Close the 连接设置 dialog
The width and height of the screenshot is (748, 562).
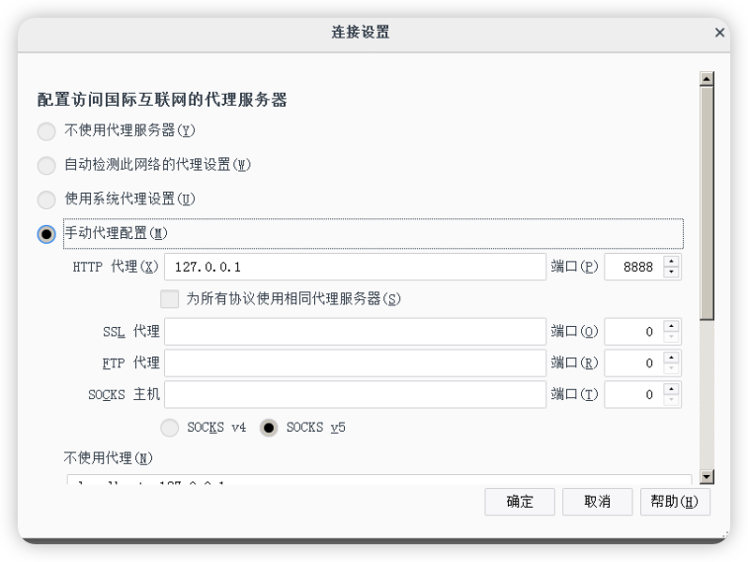719,33
